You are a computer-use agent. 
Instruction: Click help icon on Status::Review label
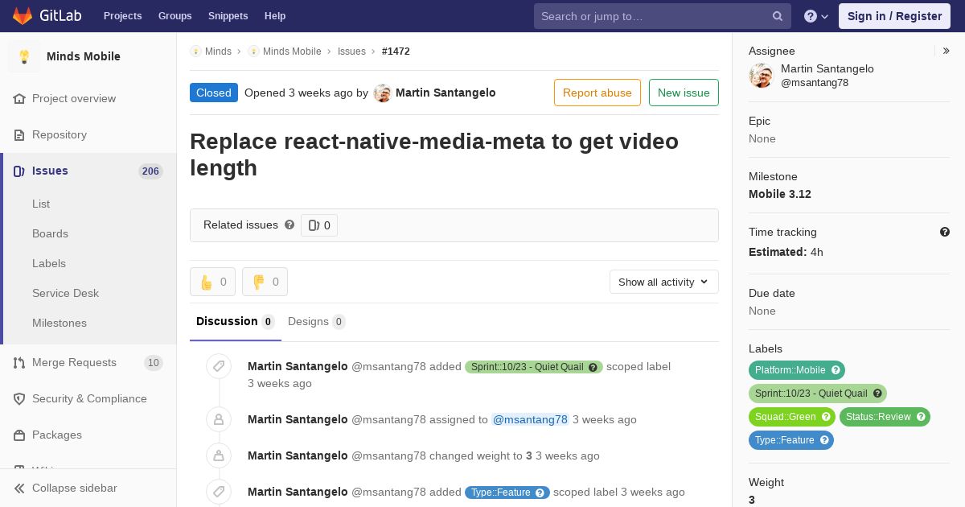pos(921,418)
